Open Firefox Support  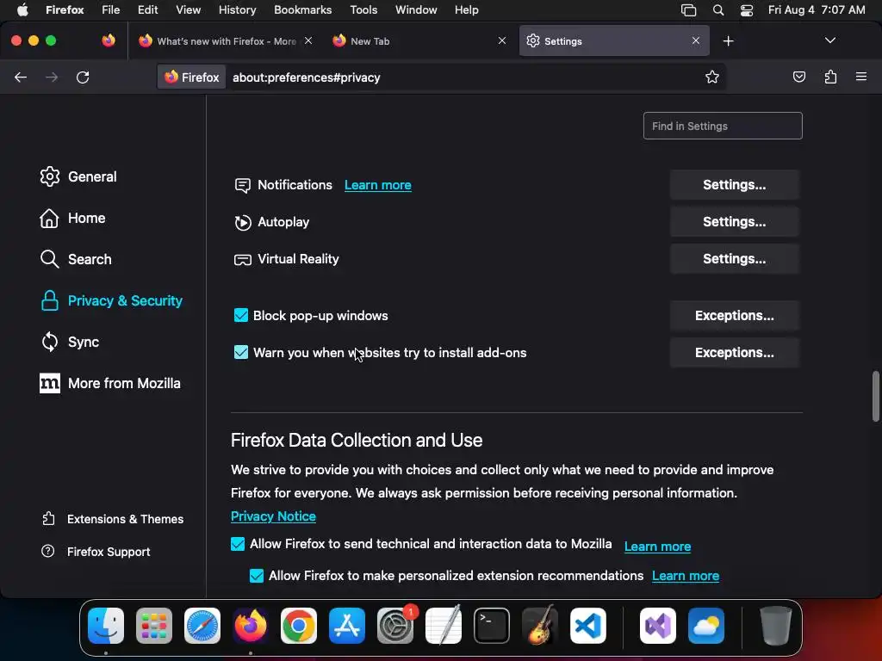(x=96, y=552)
